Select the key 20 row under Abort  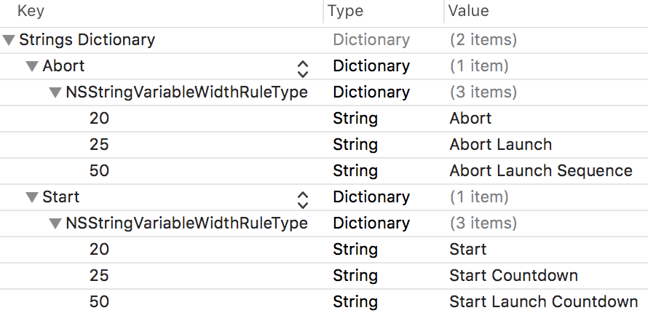pyautogui.click(x=99, y=119)
